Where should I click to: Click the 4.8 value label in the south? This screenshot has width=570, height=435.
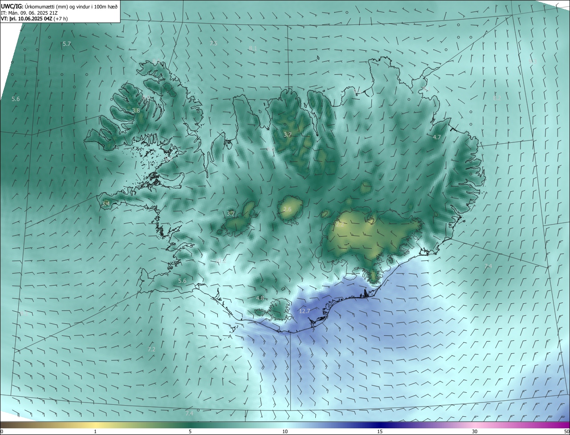click(260, 298)
